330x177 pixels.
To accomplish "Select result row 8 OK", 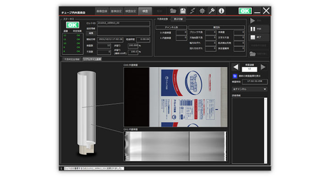I will point(72,51).
